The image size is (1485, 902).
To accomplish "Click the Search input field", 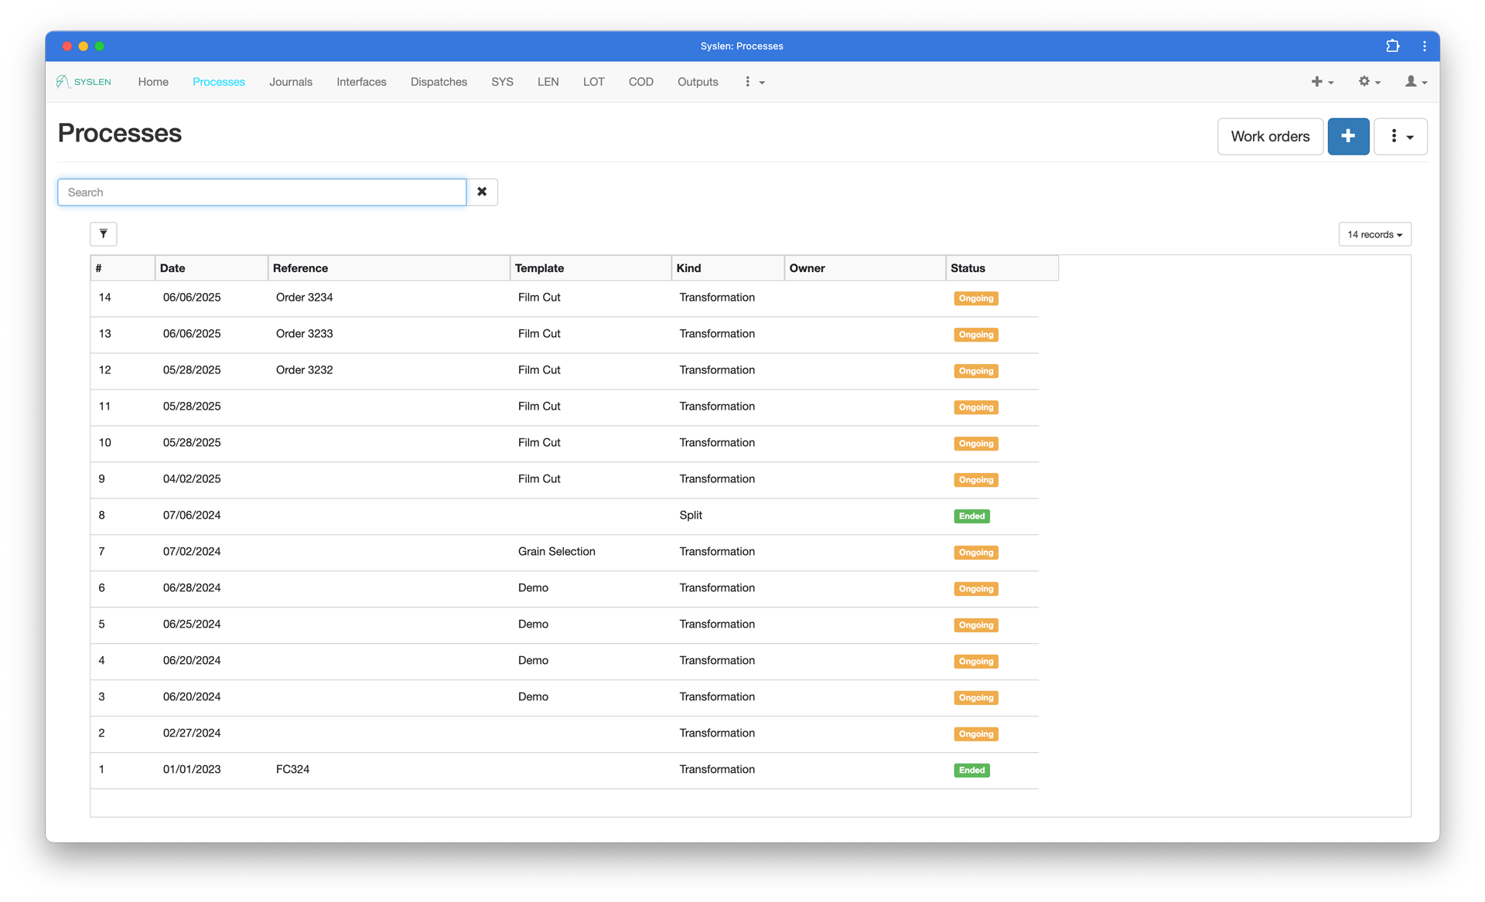I will [x=261, y=192].
